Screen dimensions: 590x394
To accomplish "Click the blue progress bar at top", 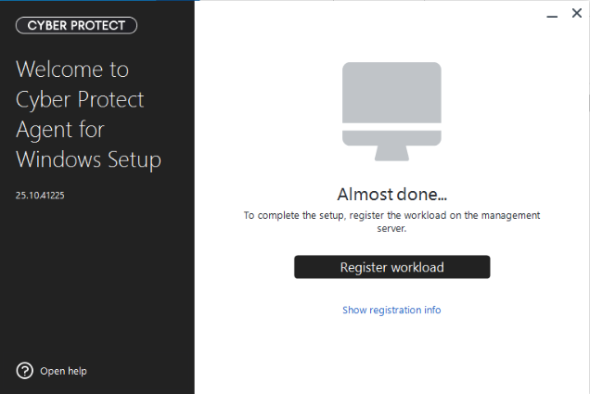I will click(97, 2).
